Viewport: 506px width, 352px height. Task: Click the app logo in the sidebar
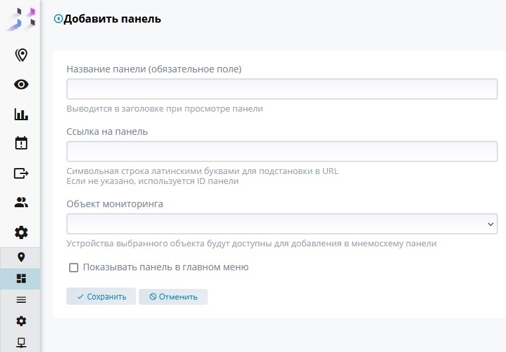pos(20,19)
